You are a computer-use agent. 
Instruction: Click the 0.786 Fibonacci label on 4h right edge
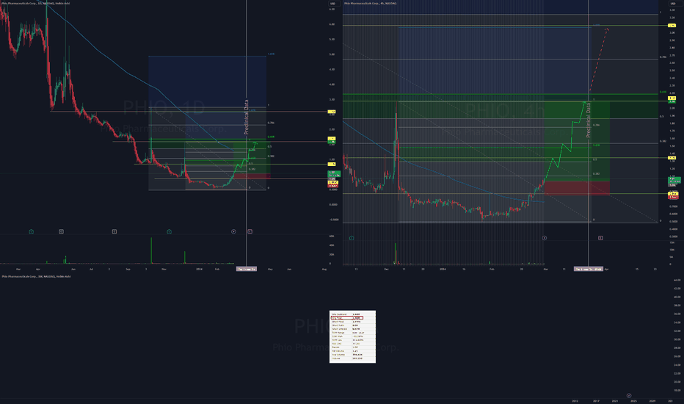[x=663, y=57]
